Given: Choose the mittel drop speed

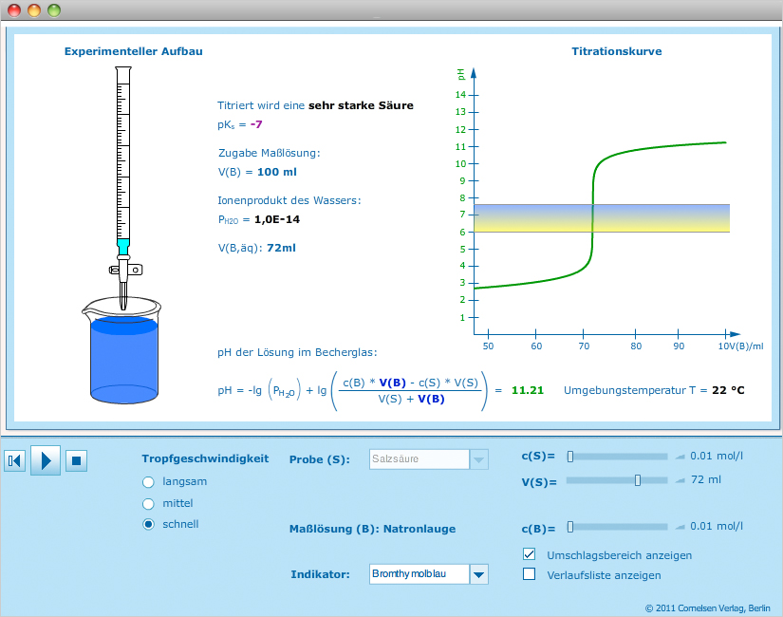Looking at the screenshot, I should (148, 503).
